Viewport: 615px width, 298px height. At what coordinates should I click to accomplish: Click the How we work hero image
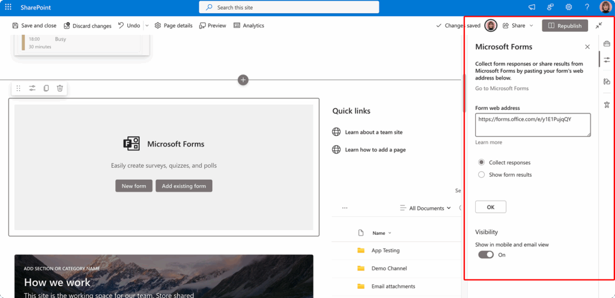(164, 276)
